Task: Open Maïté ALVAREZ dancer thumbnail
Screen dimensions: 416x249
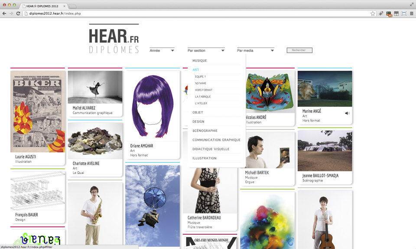Action: coord(95,87)
